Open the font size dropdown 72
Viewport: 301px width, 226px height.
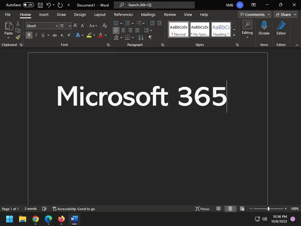(x=70, y=26)
